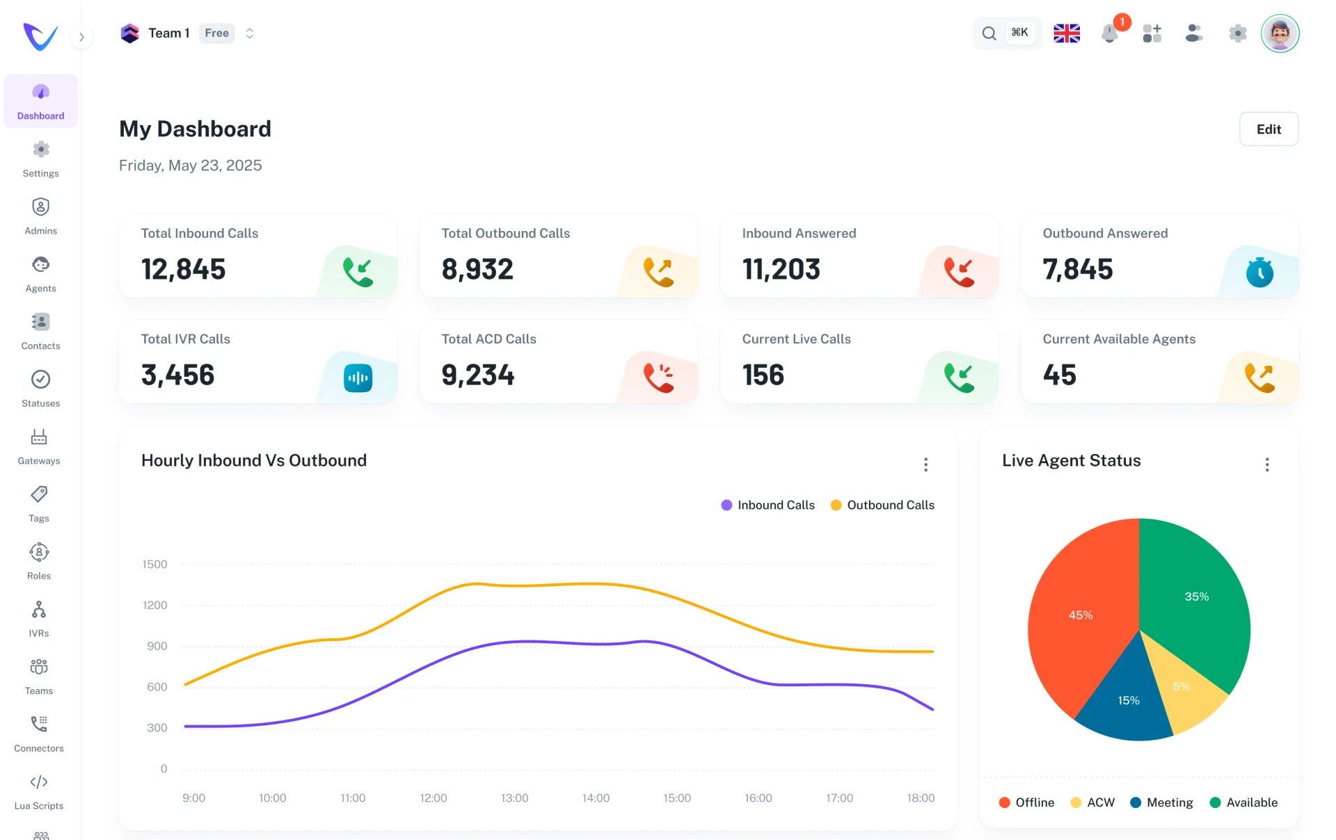
Task: Open Lua Scripts in the sidebar
Action: (39, 791)
